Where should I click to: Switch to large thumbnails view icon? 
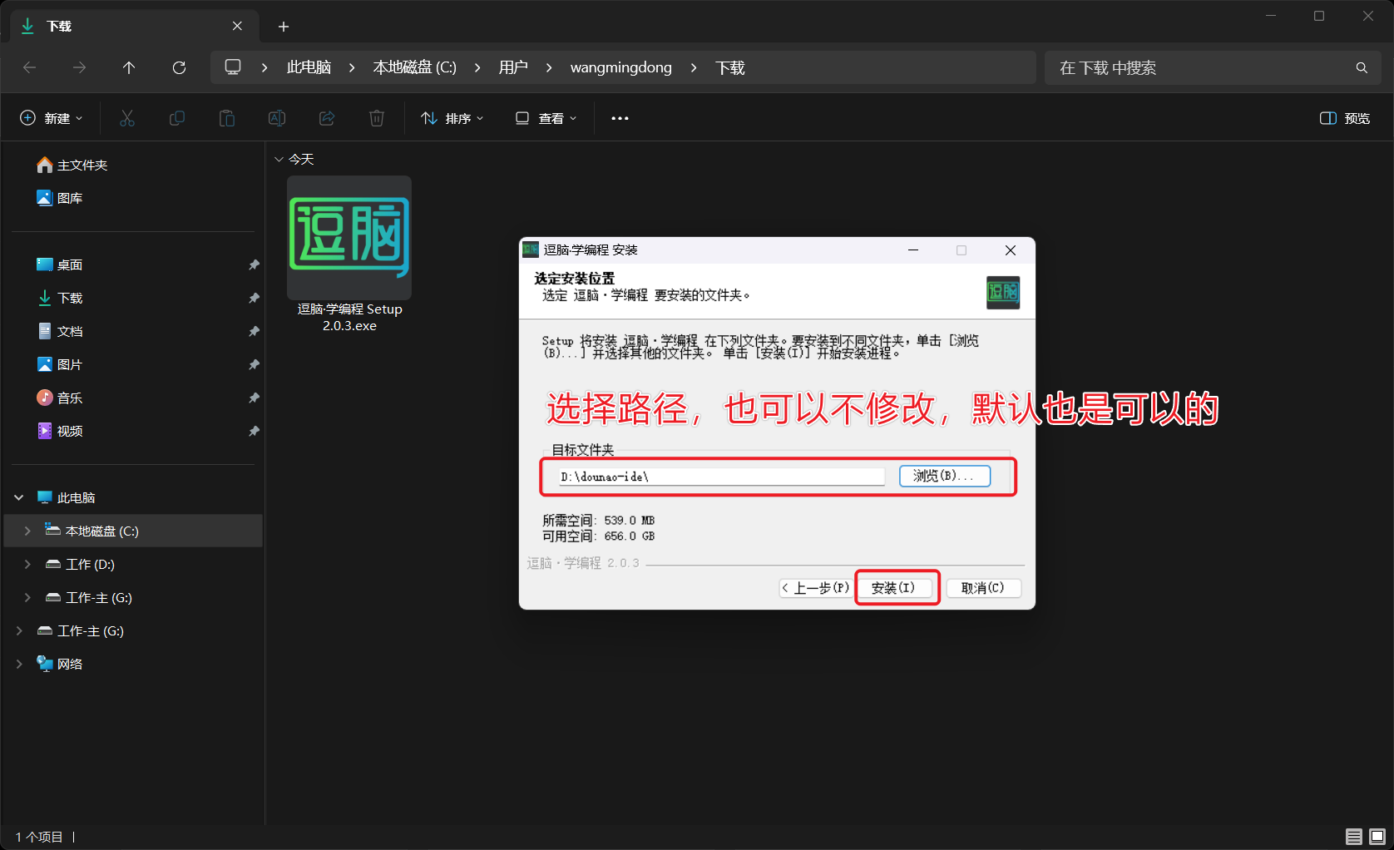tap(1377, 836)
